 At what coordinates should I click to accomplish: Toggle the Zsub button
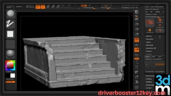90,5
